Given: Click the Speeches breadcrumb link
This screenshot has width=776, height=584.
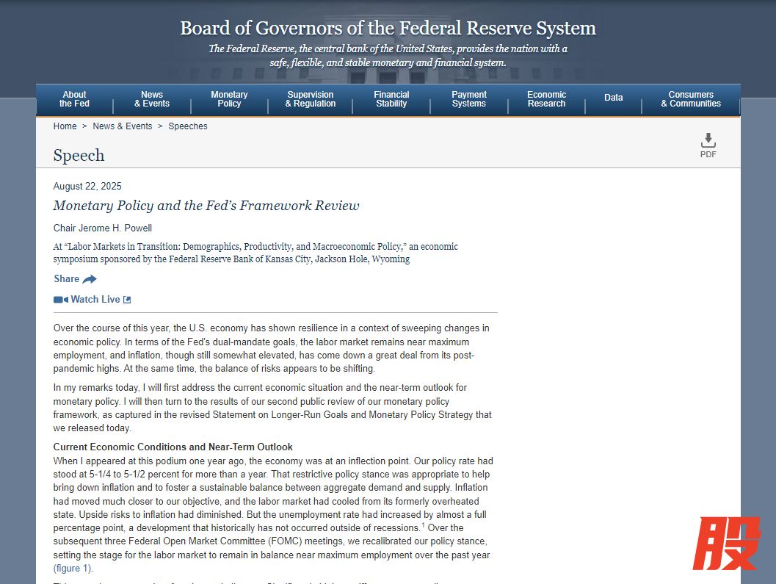Looking at the screenshot, I should click(x=188, y=126).
